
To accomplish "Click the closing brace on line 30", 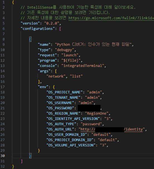I will (30, 156).
